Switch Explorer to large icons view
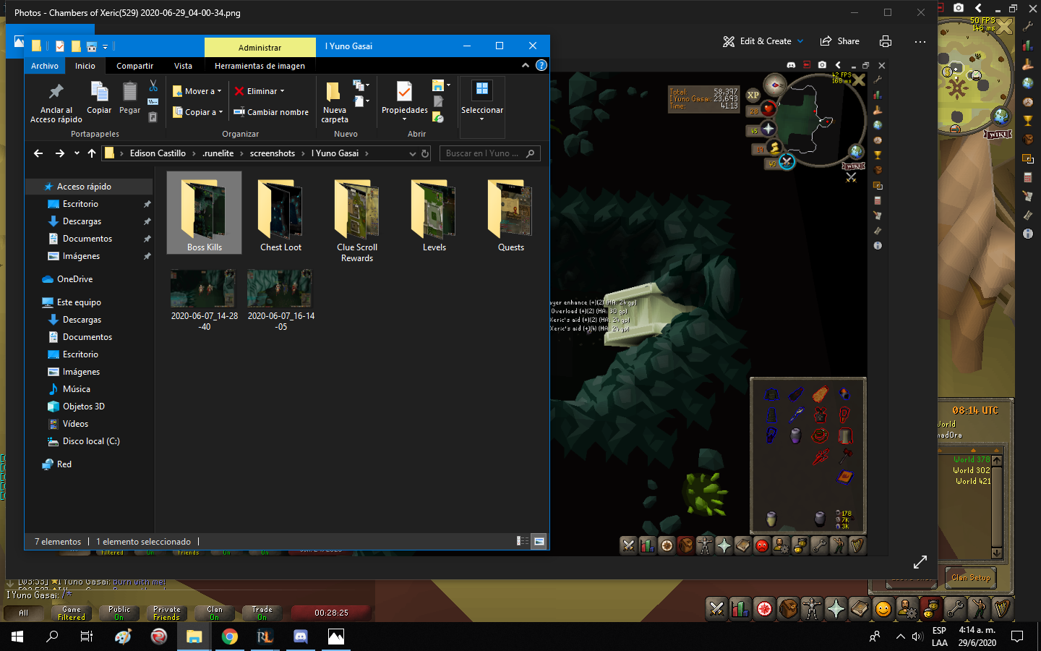Screen dimensions: 1041x651 pyautogui.click(x=539, y=541)
